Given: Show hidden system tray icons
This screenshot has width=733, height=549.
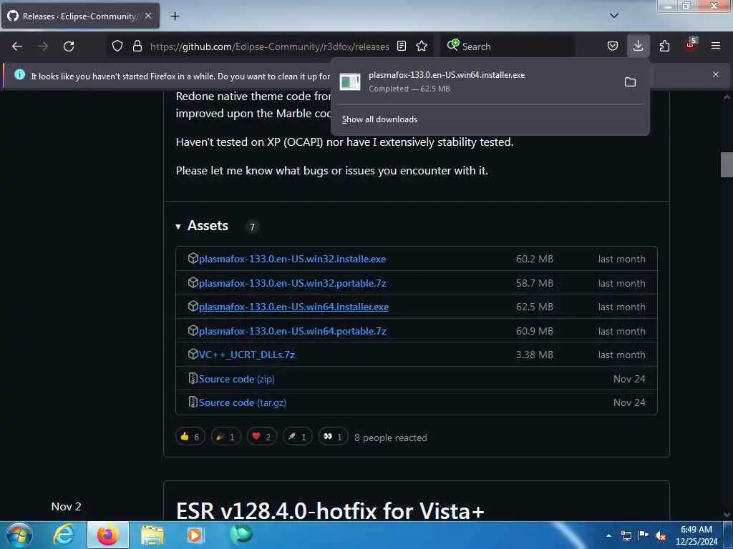Looking at the screenshot, I should coord(608,535).
